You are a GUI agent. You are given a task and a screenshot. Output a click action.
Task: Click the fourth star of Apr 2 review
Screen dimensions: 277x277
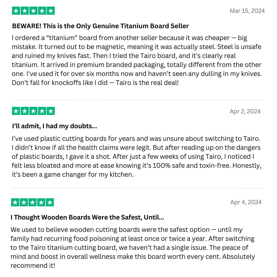pos(42,111)
